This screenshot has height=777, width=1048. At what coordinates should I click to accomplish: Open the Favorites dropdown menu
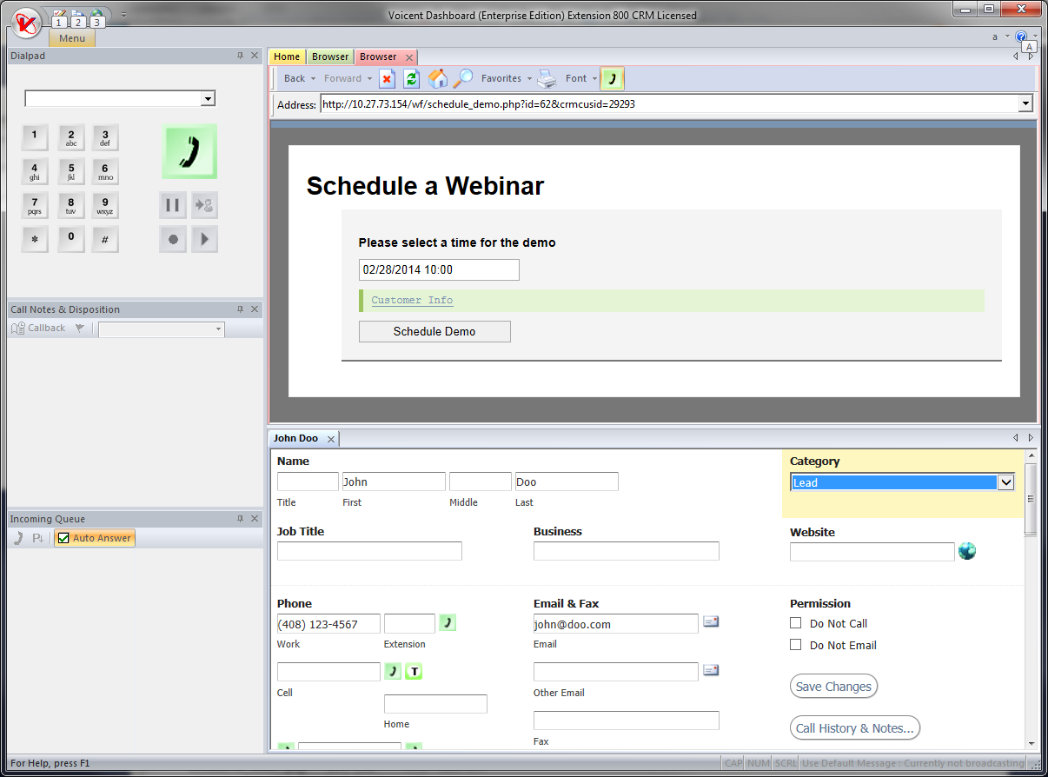[x=506, y=79]
